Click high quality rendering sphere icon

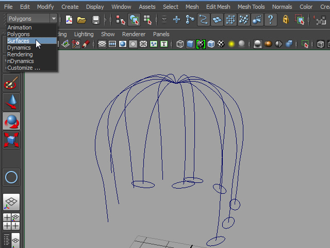[x=258, y=44]
